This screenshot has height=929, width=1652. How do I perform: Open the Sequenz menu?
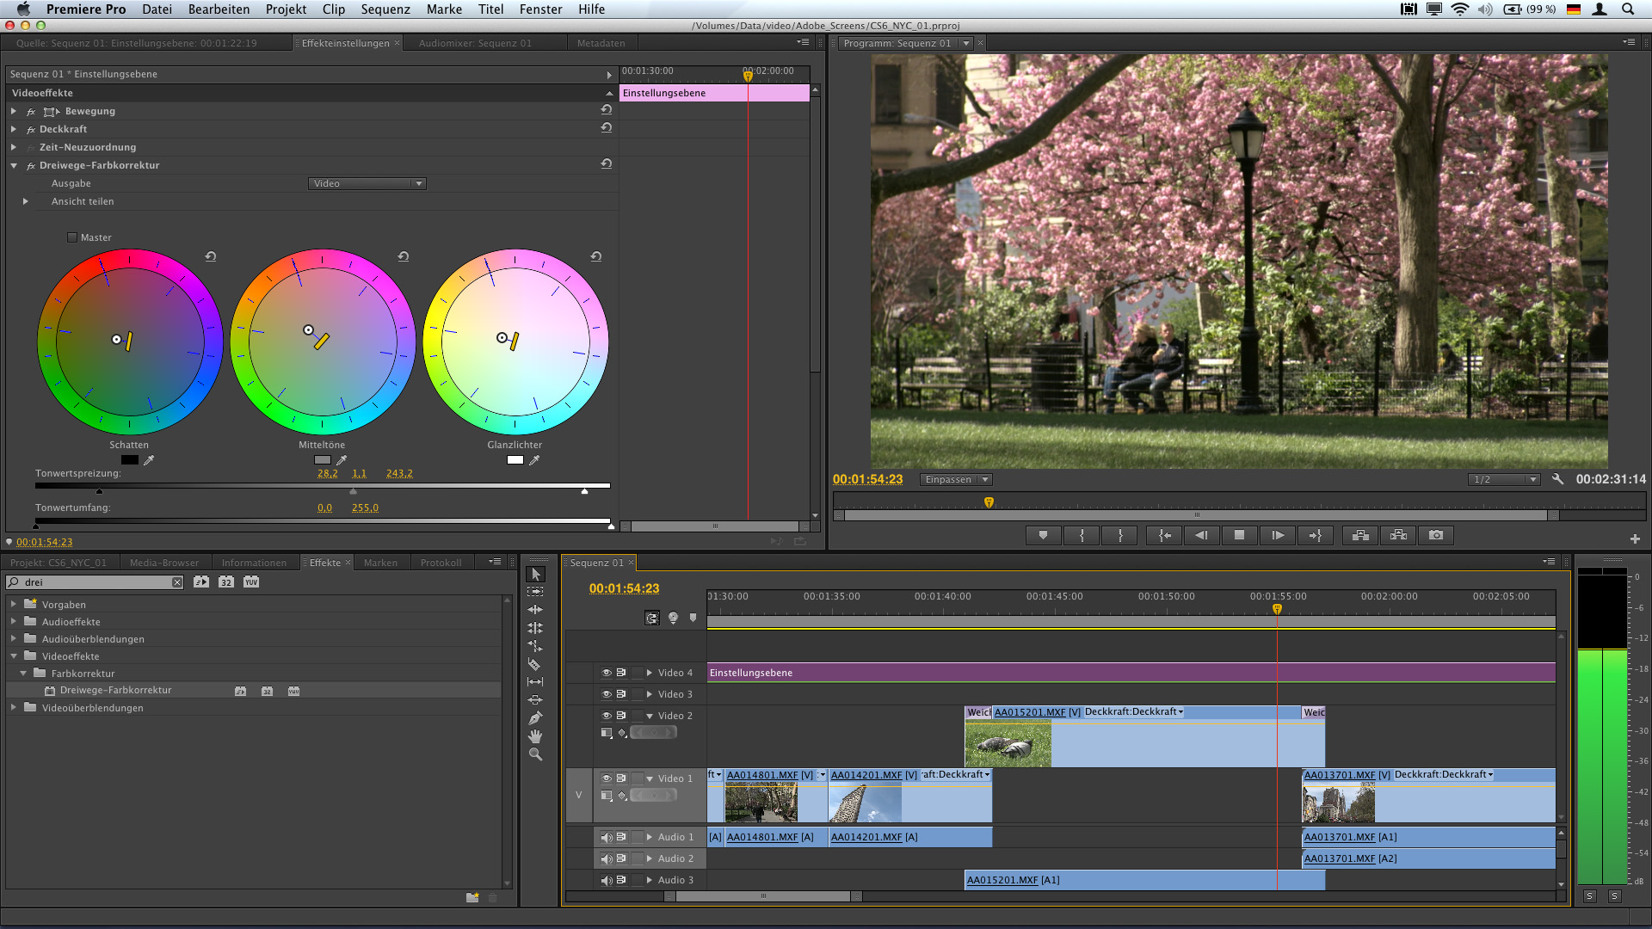385,9
